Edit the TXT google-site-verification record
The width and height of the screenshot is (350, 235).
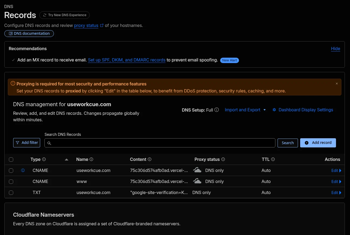click(336, 193)
